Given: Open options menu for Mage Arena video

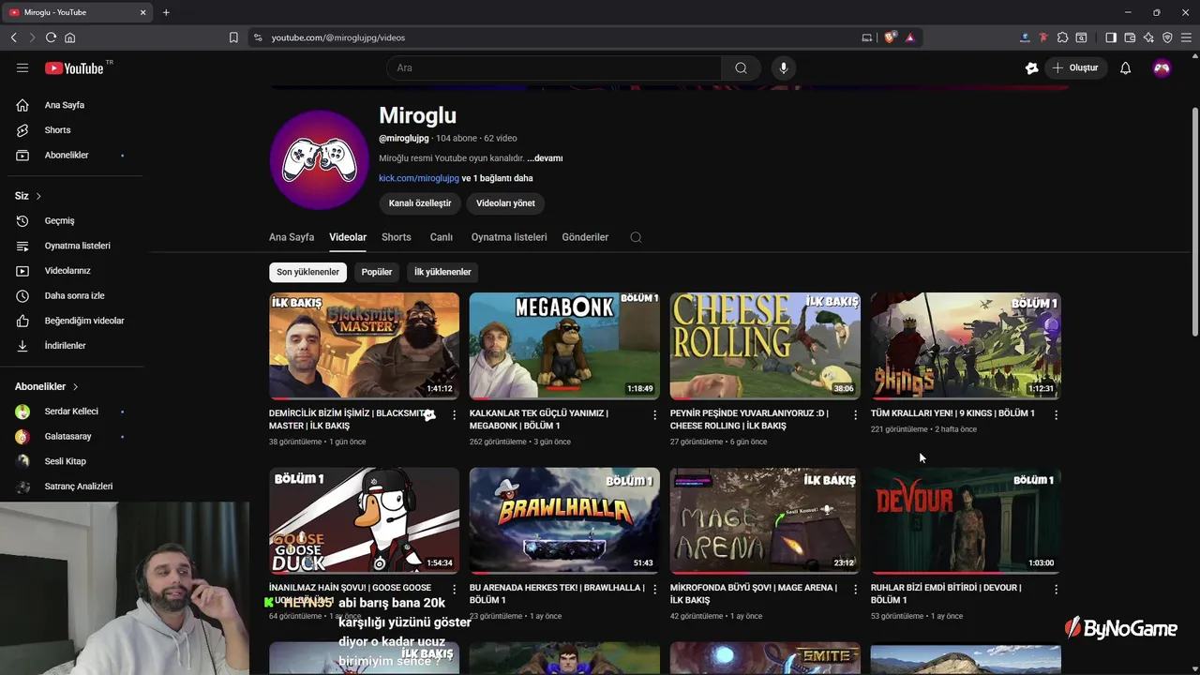Looking at the screenshot, I should tap(855, 590).
